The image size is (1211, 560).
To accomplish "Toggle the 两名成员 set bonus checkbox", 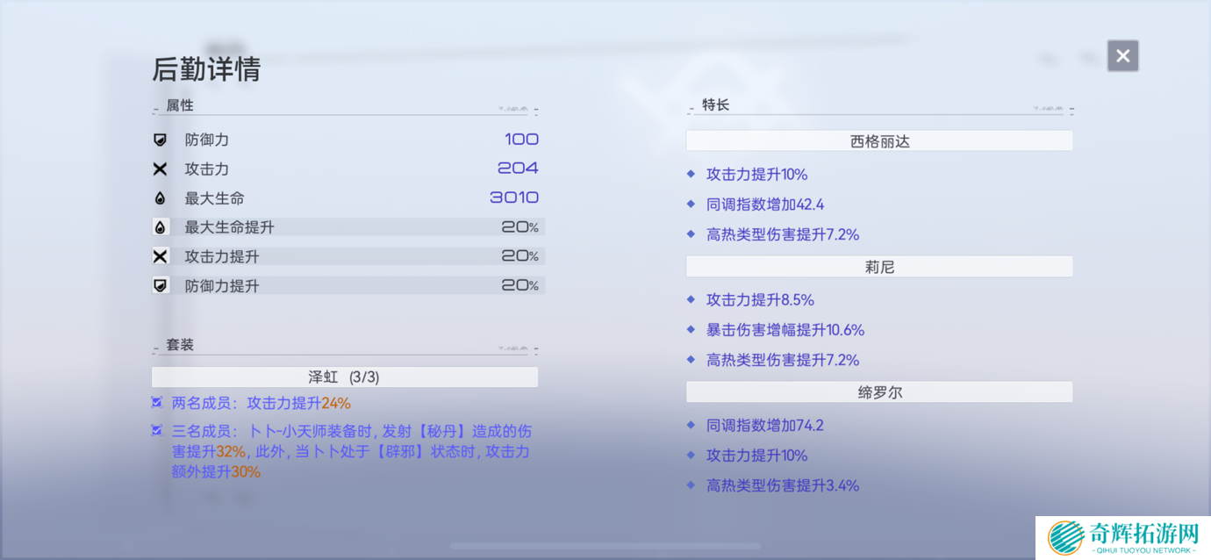I will click(157, 403).
